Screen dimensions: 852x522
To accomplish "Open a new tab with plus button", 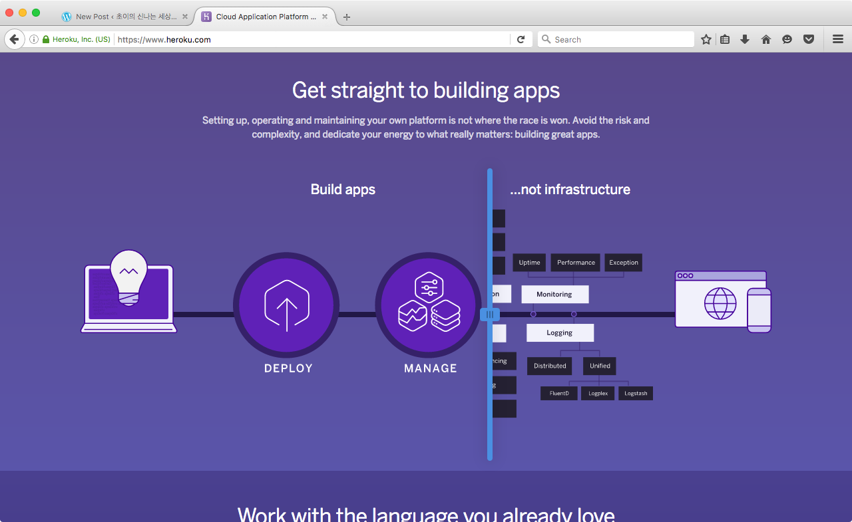I will [x=347, y=17].
